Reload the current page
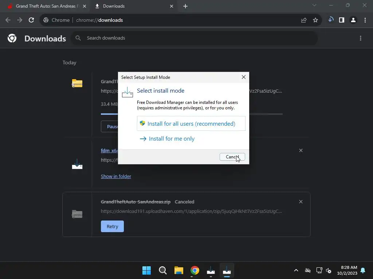The height and width of the screenshot is (279, 373). [x=31, y=20]
